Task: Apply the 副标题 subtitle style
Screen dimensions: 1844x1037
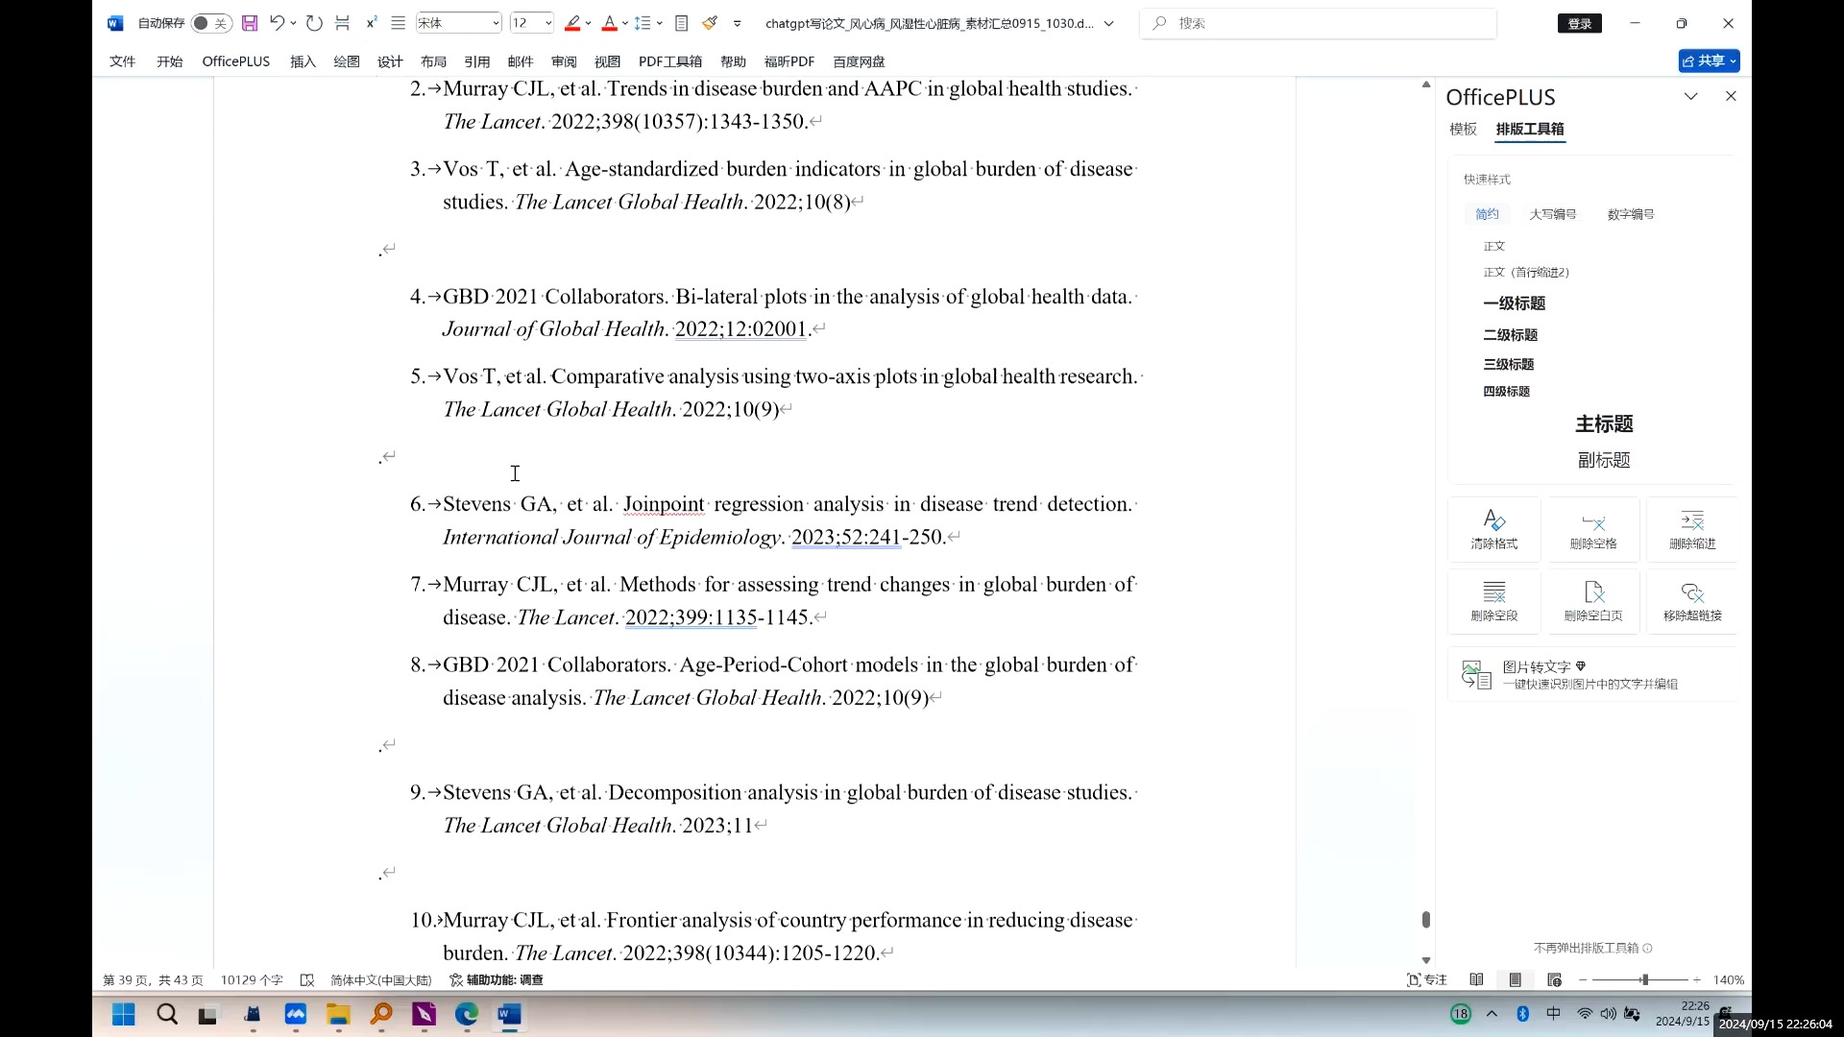Action: (x=1604, y=460)
